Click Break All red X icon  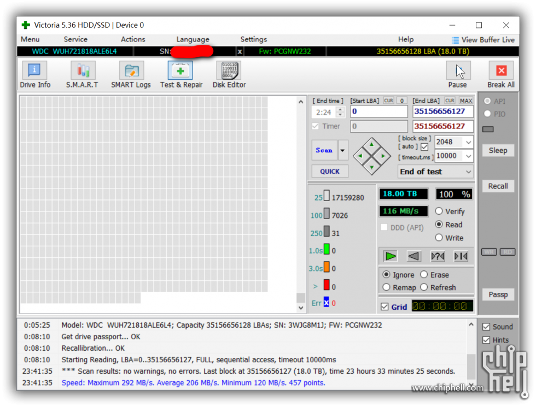501,70
